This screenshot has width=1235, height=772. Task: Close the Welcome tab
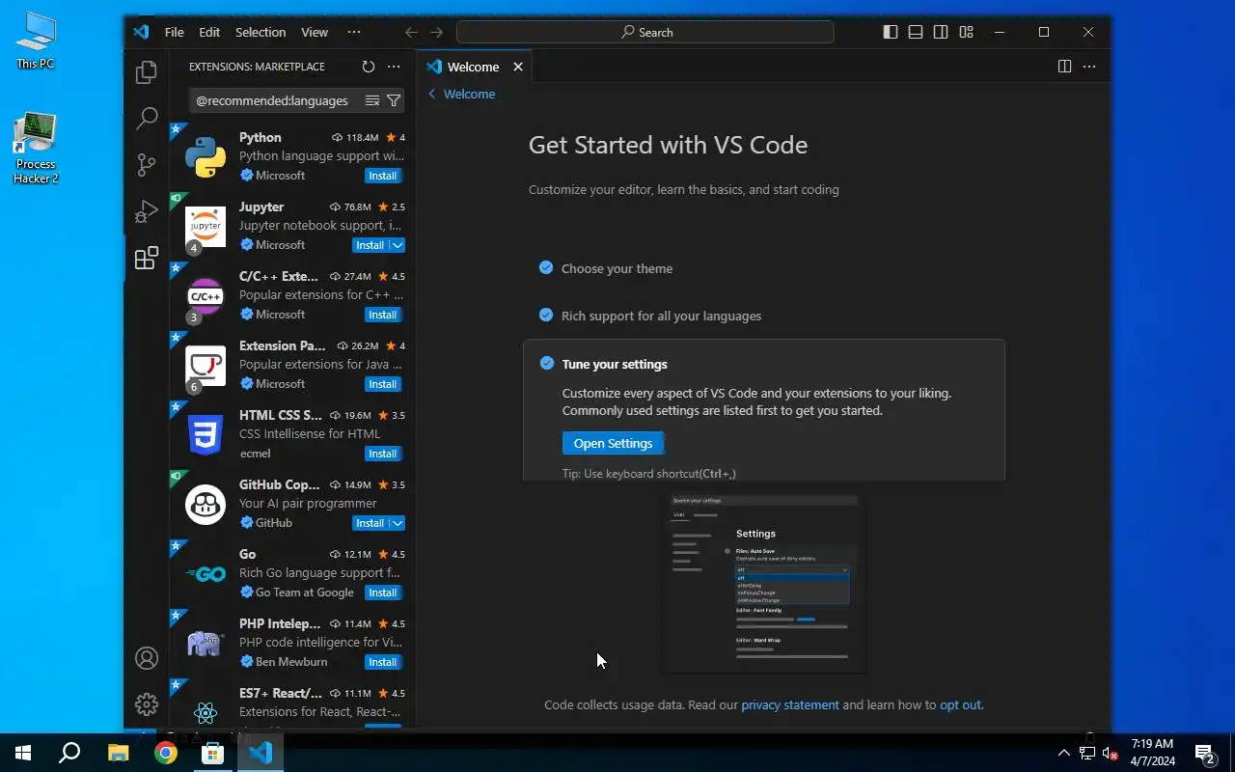518,67
